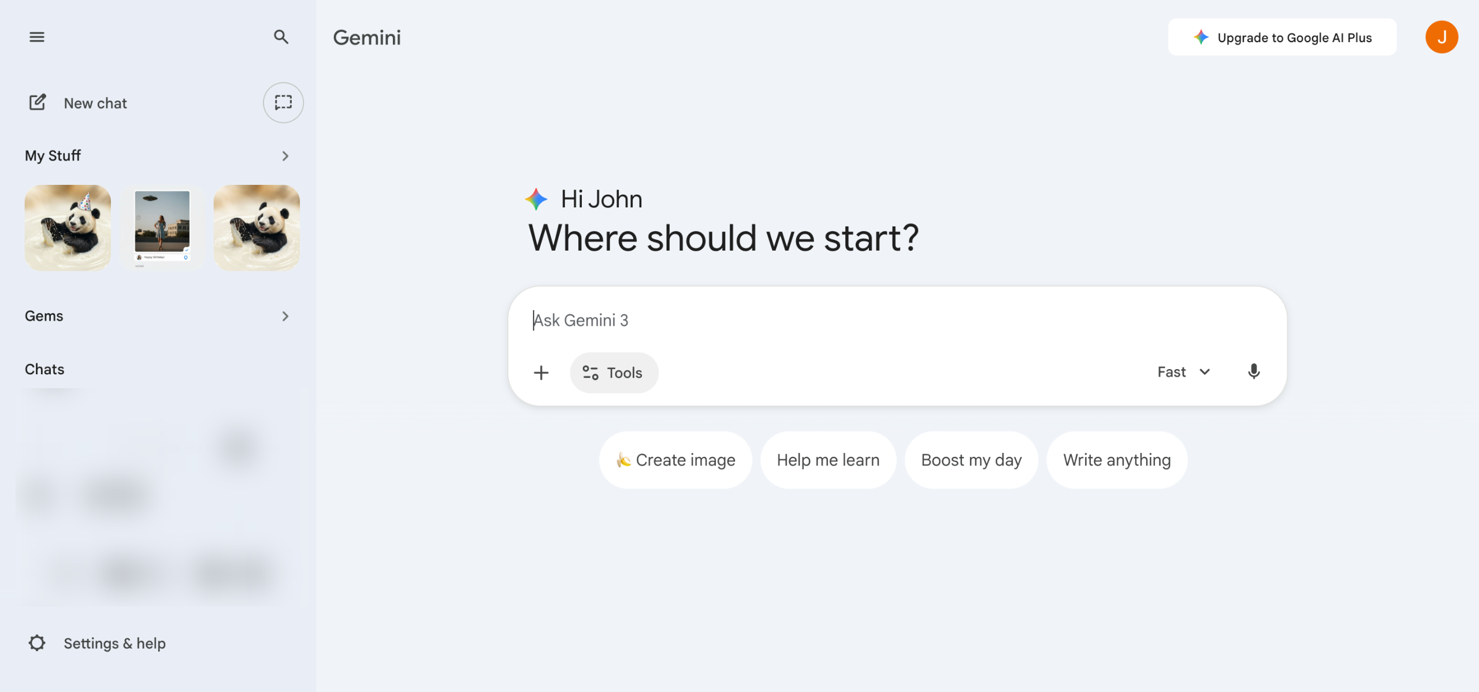Open search chats magnifier icon
This screenshot has height=692, width=1479.
click(281, 37)
